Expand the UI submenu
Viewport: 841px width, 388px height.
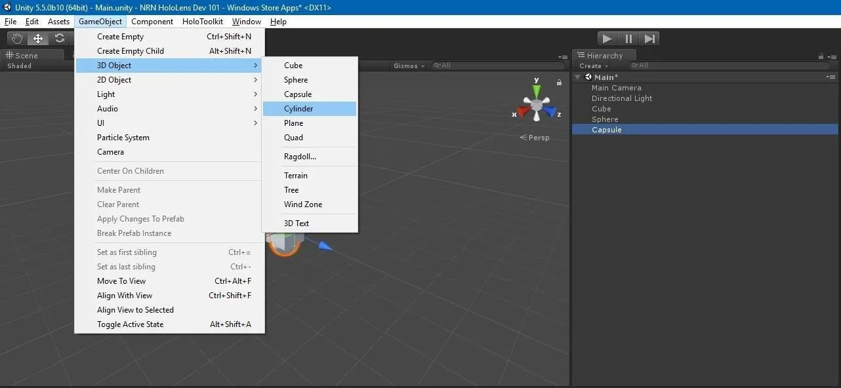click(x=169, y=123)
